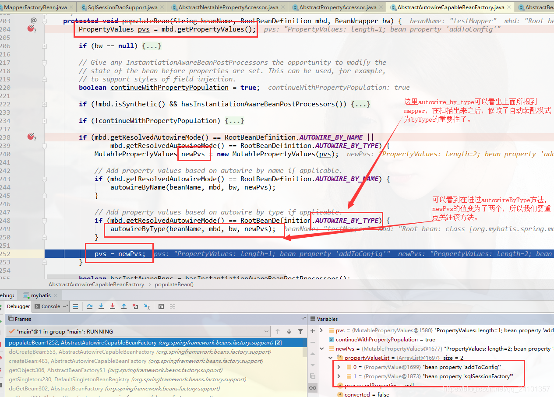Close the AbstractPropertyAccessor.java tab
Image resolution: width=554 pixels, height=397 pixels.
[x=381, y=7]
